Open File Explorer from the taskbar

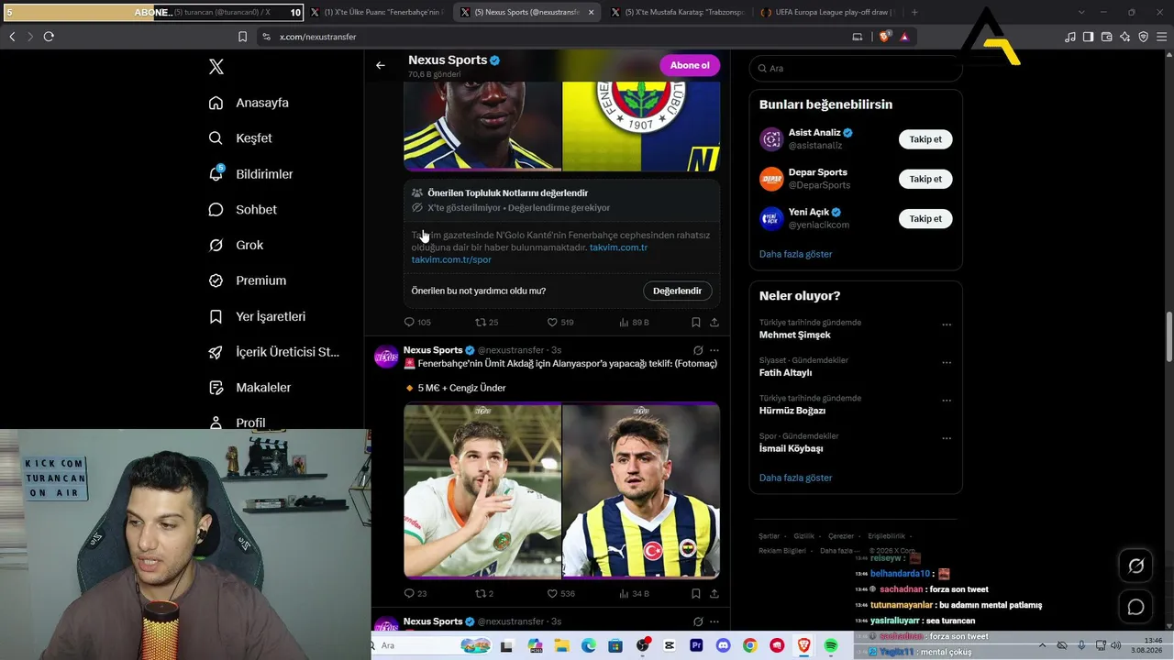coord(561,646)
